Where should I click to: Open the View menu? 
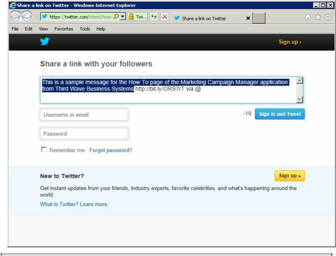44,29
